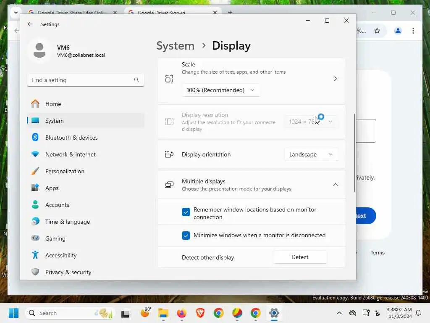Open the Display orientation Landscape dropdown
Image resolution: width=430 pixels, height=323 pixels.
[x=311, y=154]
